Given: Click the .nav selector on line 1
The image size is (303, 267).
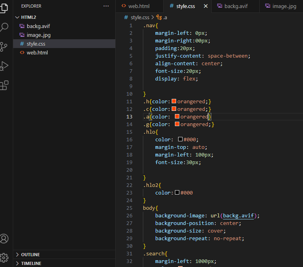Looking at the screenshot, I should (149, 26).
